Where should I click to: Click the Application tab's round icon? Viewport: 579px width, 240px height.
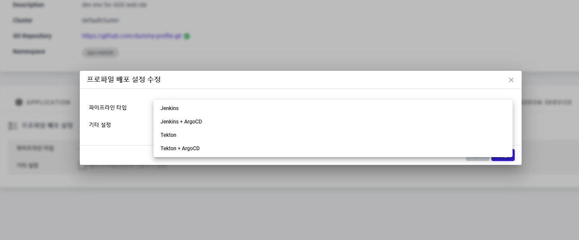pyautogui.click(x=19, y=102)
